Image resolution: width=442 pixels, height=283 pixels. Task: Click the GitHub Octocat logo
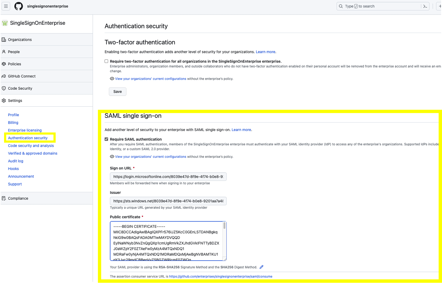coord(19,6)
